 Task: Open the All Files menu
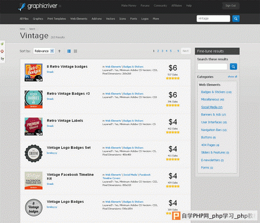(x=24, y=19)
